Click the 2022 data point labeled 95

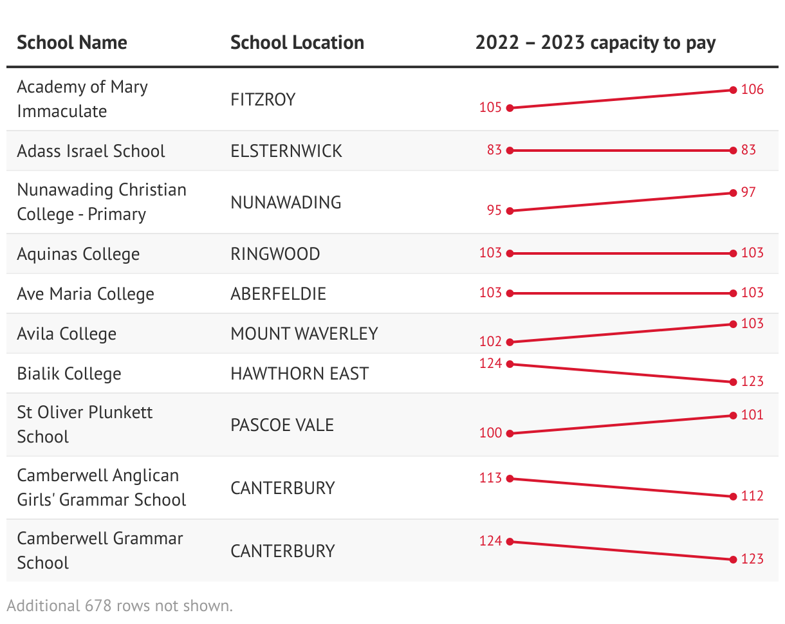(x=510, y=211)
